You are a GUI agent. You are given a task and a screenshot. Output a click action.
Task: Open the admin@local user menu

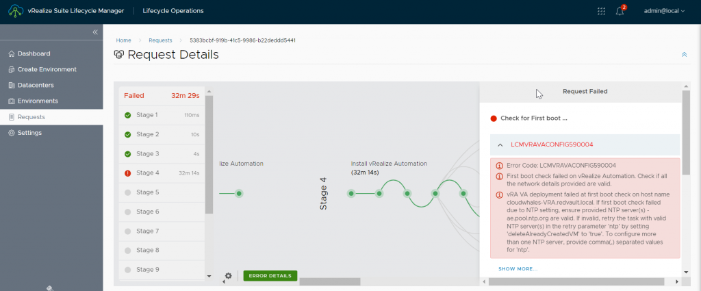click(x=664, y=11)
